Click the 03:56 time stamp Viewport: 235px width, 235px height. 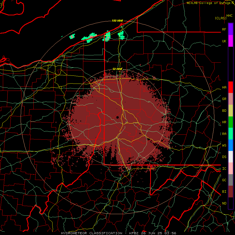170,233
